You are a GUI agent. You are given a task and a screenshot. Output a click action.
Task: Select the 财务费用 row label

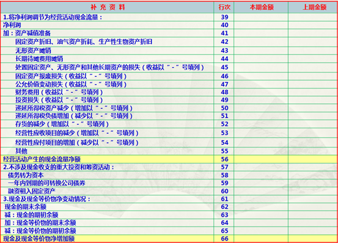pos(59,92)
